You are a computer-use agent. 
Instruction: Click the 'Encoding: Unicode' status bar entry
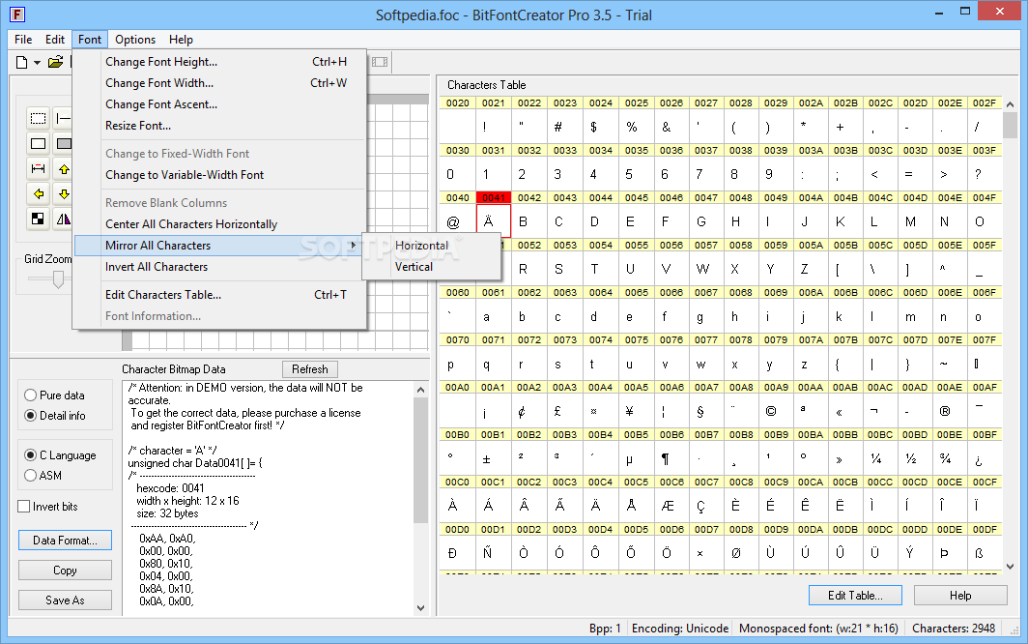[x=680, y=629]
